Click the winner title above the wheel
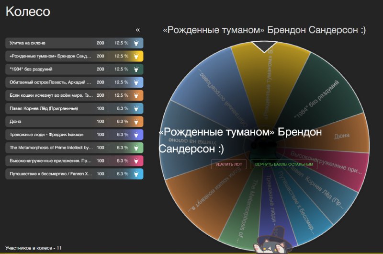Image resolution: width=383 pixels, height=254 pixels. tap(264, 30)
